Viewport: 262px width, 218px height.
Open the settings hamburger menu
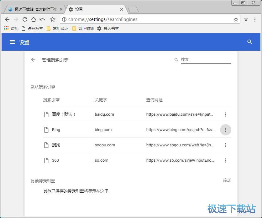[12, 42]
